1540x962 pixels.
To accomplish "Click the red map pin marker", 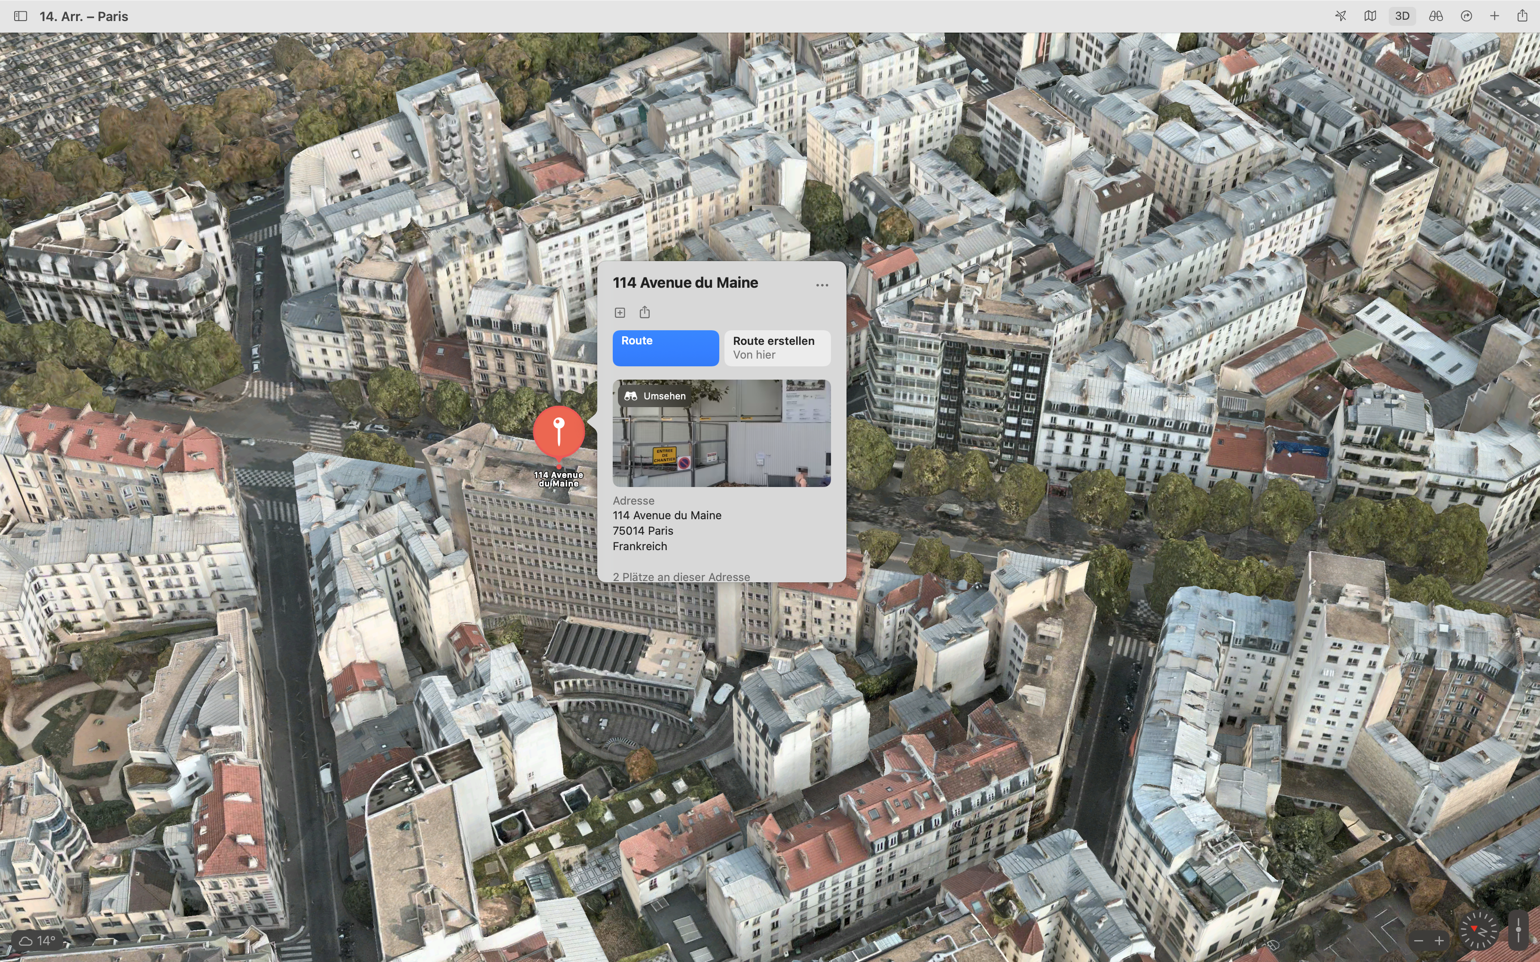I will point(559,431).
